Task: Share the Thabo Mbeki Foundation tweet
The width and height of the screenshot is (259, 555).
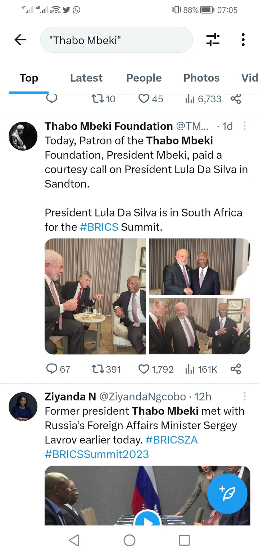Action: coord(236,369)
